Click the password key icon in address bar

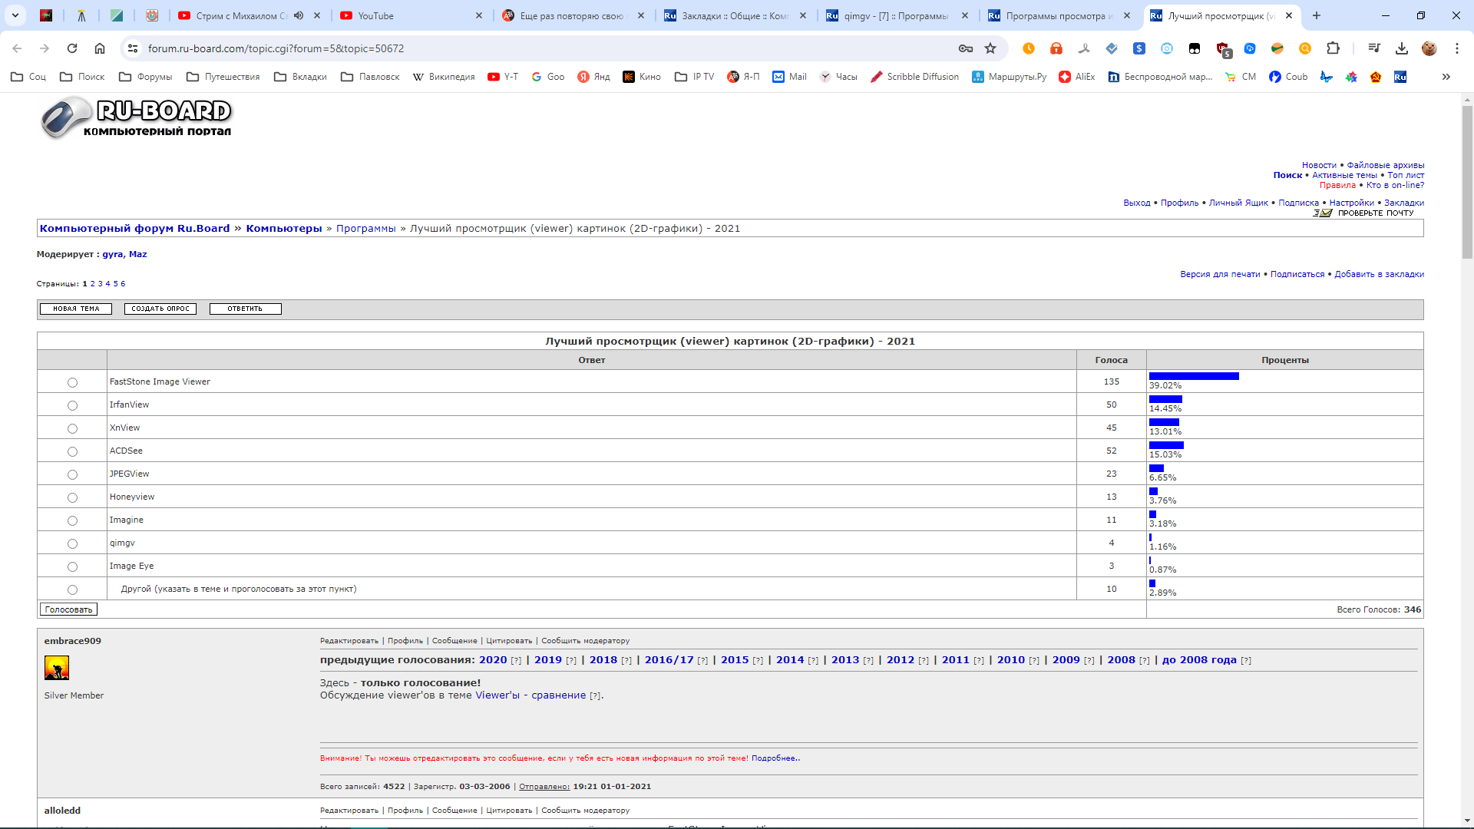tap(966, 48)
